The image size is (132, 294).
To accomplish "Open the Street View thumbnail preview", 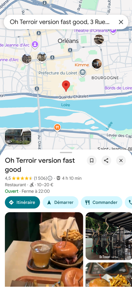I will pos(18,137).
